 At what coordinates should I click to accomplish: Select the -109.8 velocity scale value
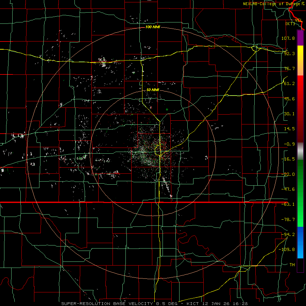point(287,250)
